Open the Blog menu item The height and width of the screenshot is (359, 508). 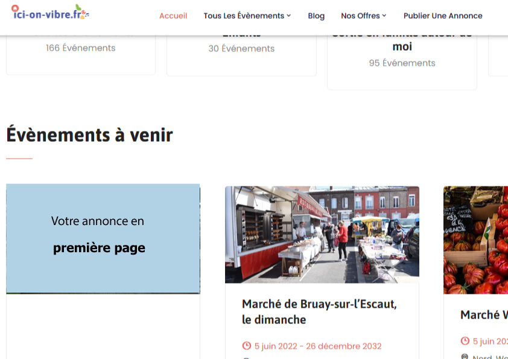pos(316,16)
